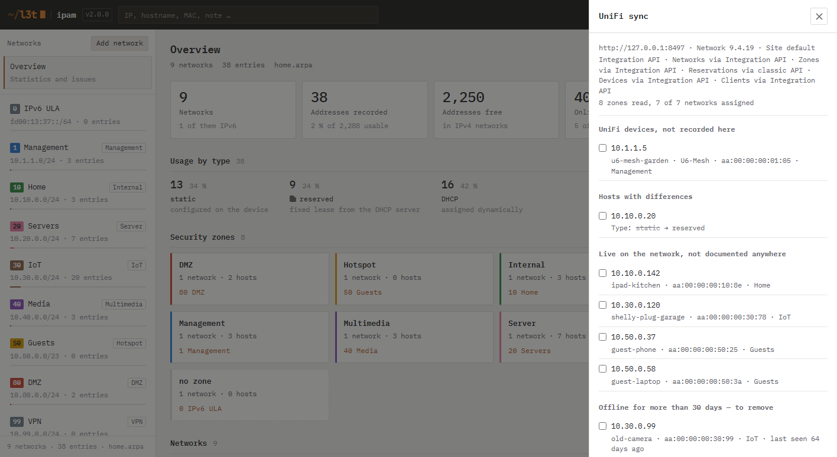Click the yellow VLAN 50 badge beside Guests

point(17,343)
